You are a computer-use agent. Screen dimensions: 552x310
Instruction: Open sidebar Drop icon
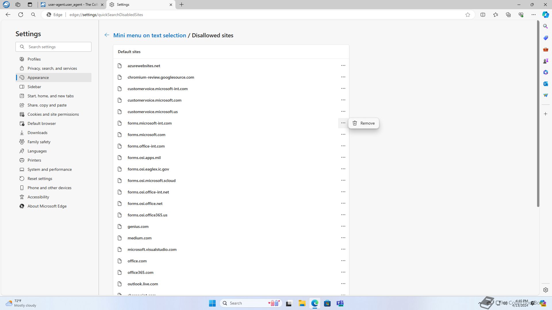tap(545, 95)
